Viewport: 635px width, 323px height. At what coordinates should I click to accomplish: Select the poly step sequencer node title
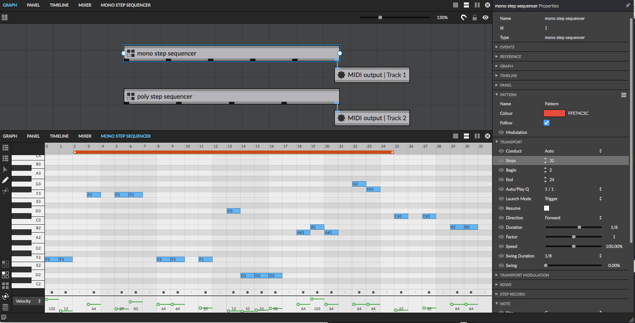165,97
